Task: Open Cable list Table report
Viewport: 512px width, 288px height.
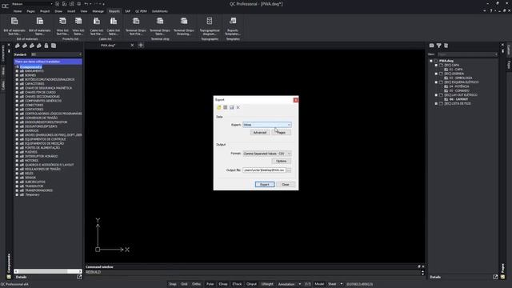Action: (114, 26)
